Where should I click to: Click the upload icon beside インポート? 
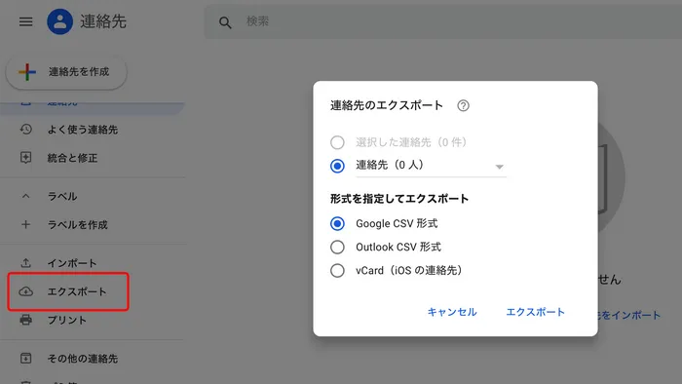[25, 263]
